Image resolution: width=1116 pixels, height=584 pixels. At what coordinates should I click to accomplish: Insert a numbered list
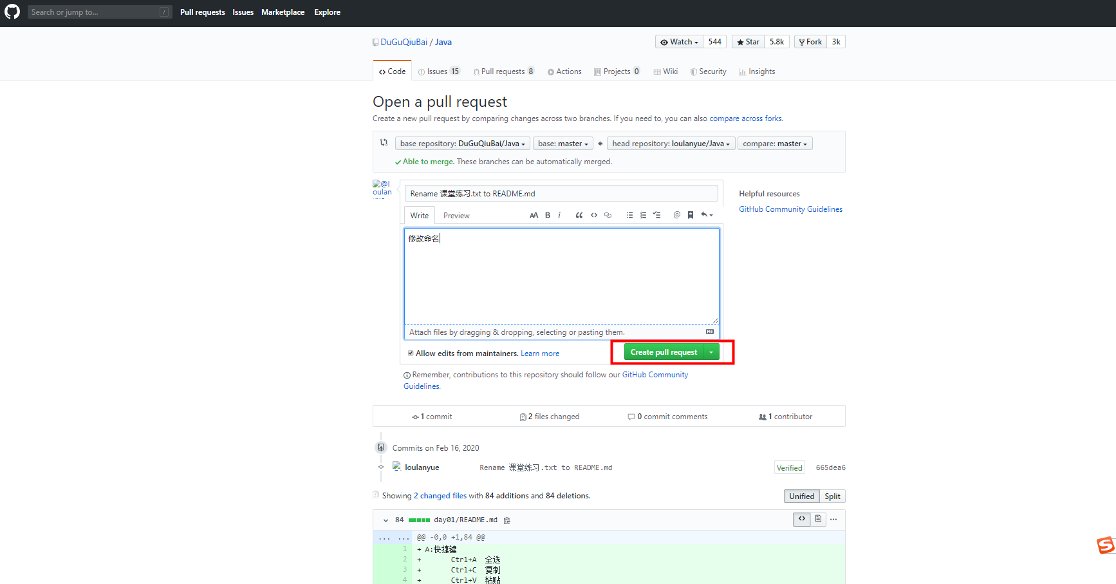coord(643,215)
